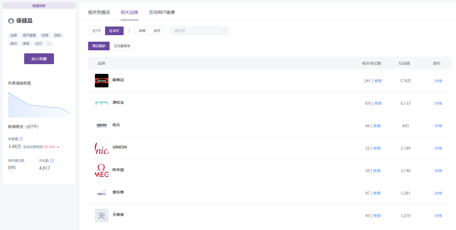This screenshot has width=456, height=230.
Task: Open 详情 for 天维美
Action: [438, 216]
